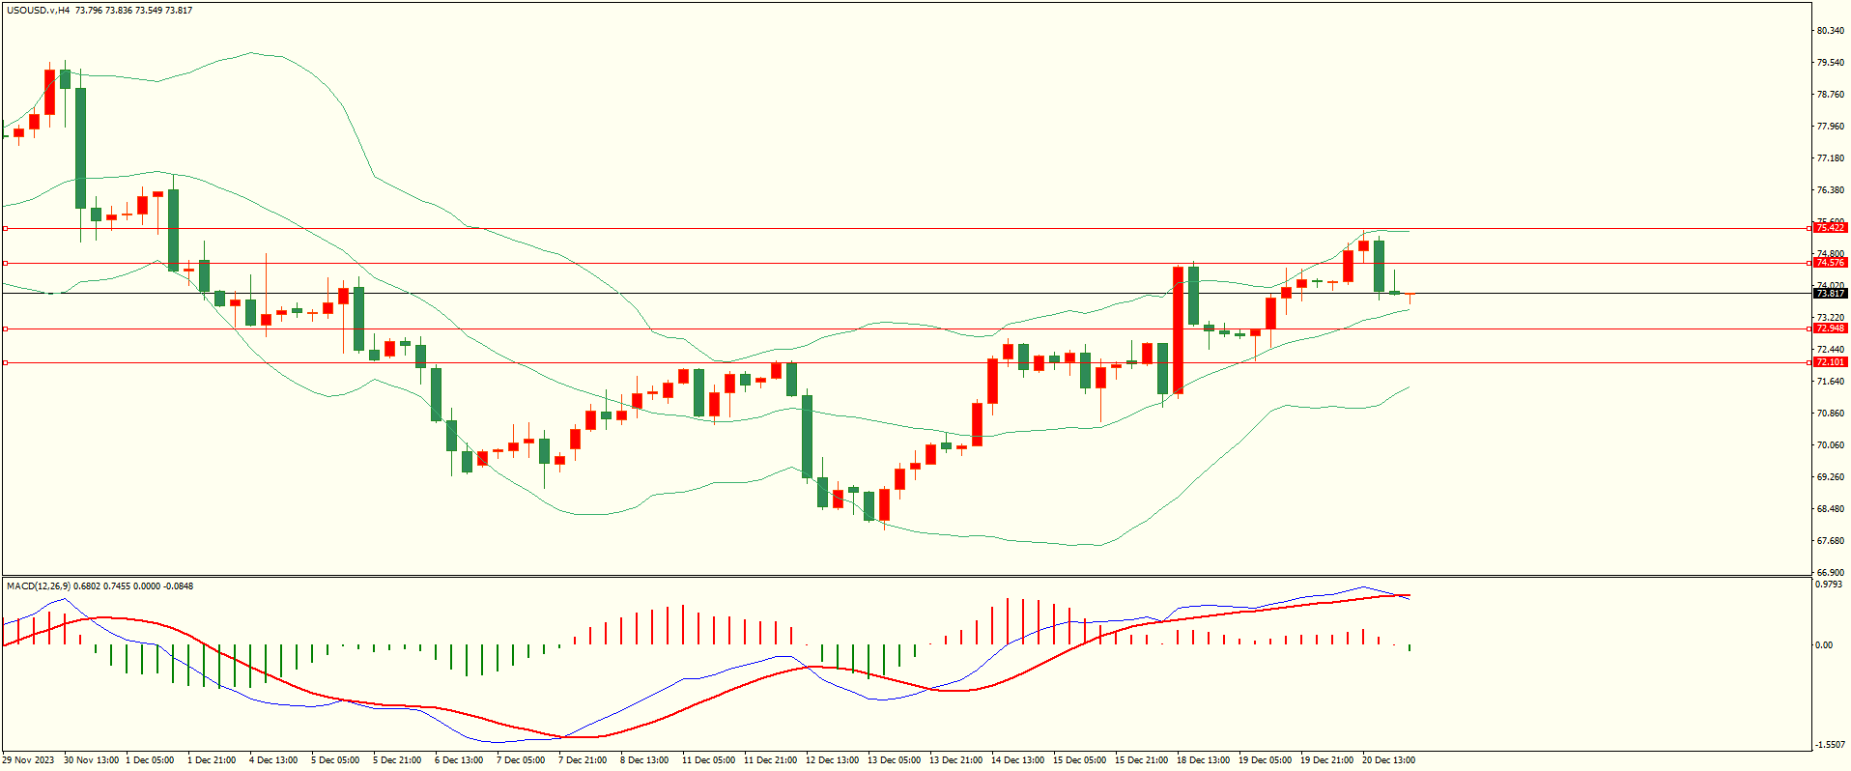Click the 68.480 price scale label
The height and width of the screenshot is (771, 1851).
1831,509
